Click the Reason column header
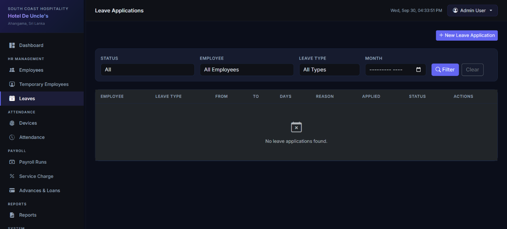 coord(325,96)
